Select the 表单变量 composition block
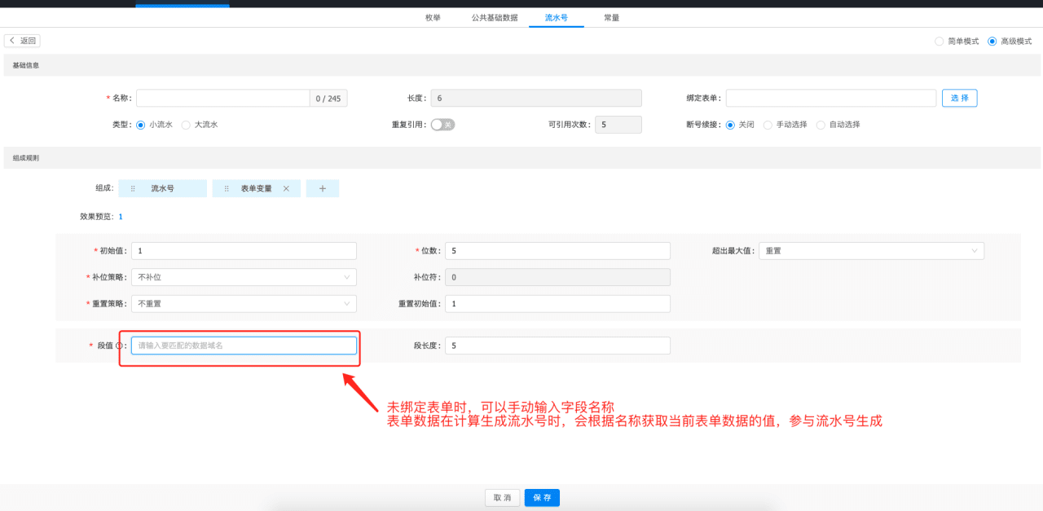The height and width of the screenshot is (511, 1043). click(257, 188)
